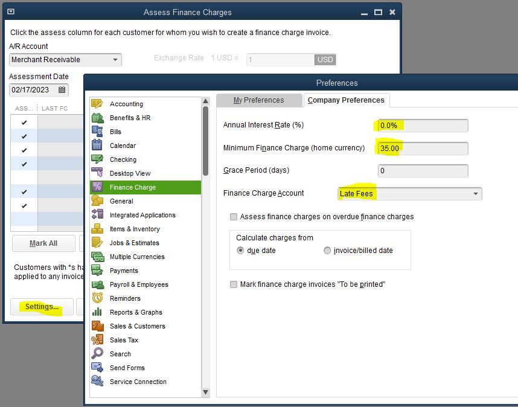Choose the Desktop View icon
518x407 pixels.
point(97,173)
